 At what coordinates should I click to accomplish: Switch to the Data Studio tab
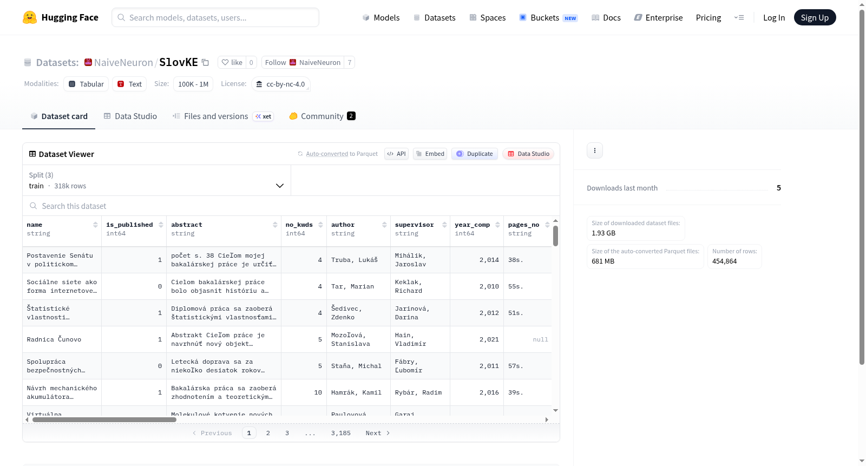tap(130, 116)
